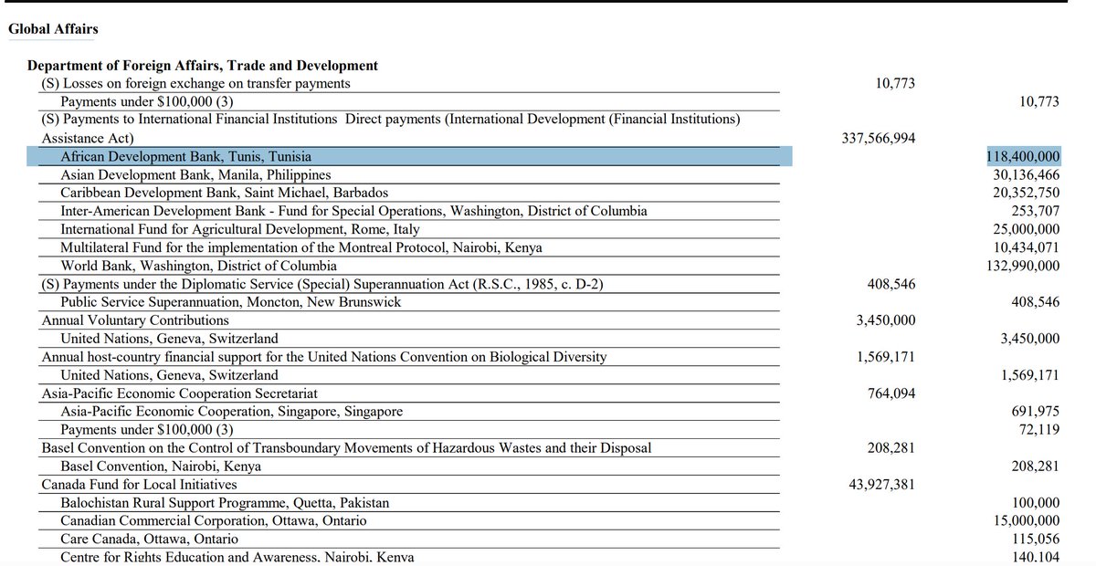This screenshot has height=566, width=1096.
Task: Click the "Diplomatic Service (Special) Superannuation Act" row
Action: point(321,284)
